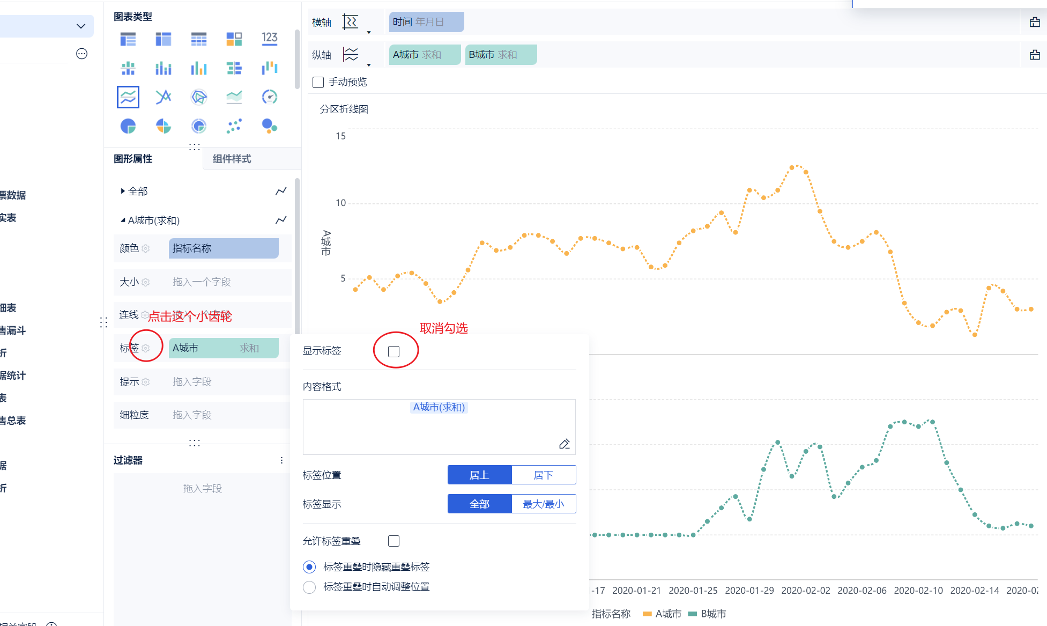Image resolution: width=1047 pixels, height=626 pixels.
Task: Click the radar chart type icon
Action: click(199, 97)
